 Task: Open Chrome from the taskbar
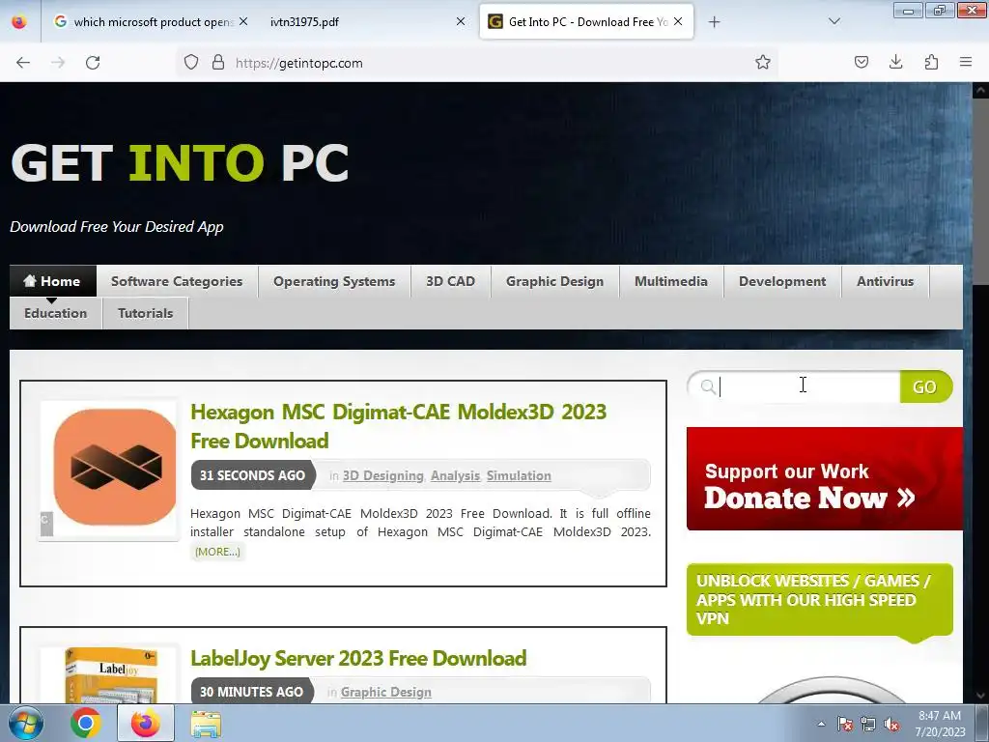[x=85, y=723]
